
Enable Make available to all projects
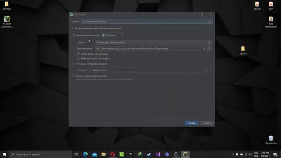(x=79, y=58)
